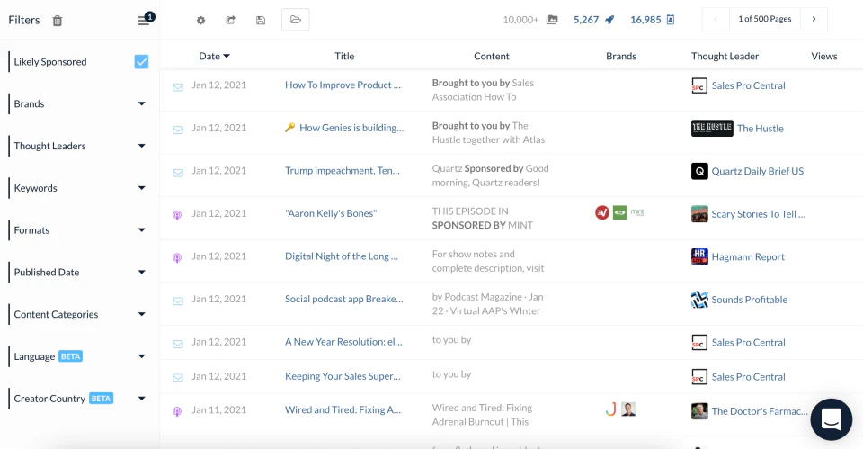The image size is (863, 449).
Task: Click the previous page arrow
Action: [x=716, y=19]
